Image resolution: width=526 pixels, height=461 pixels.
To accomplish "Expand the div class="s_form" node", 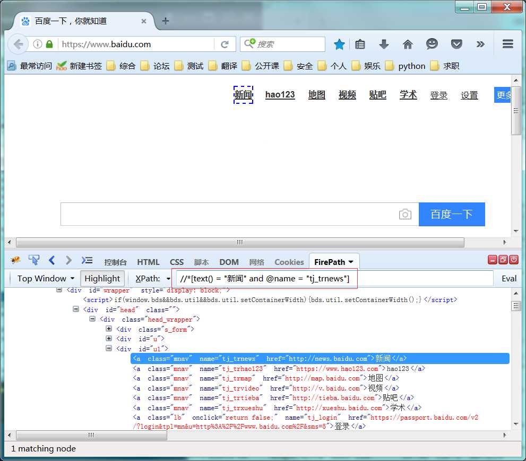I will pos(109,329).
